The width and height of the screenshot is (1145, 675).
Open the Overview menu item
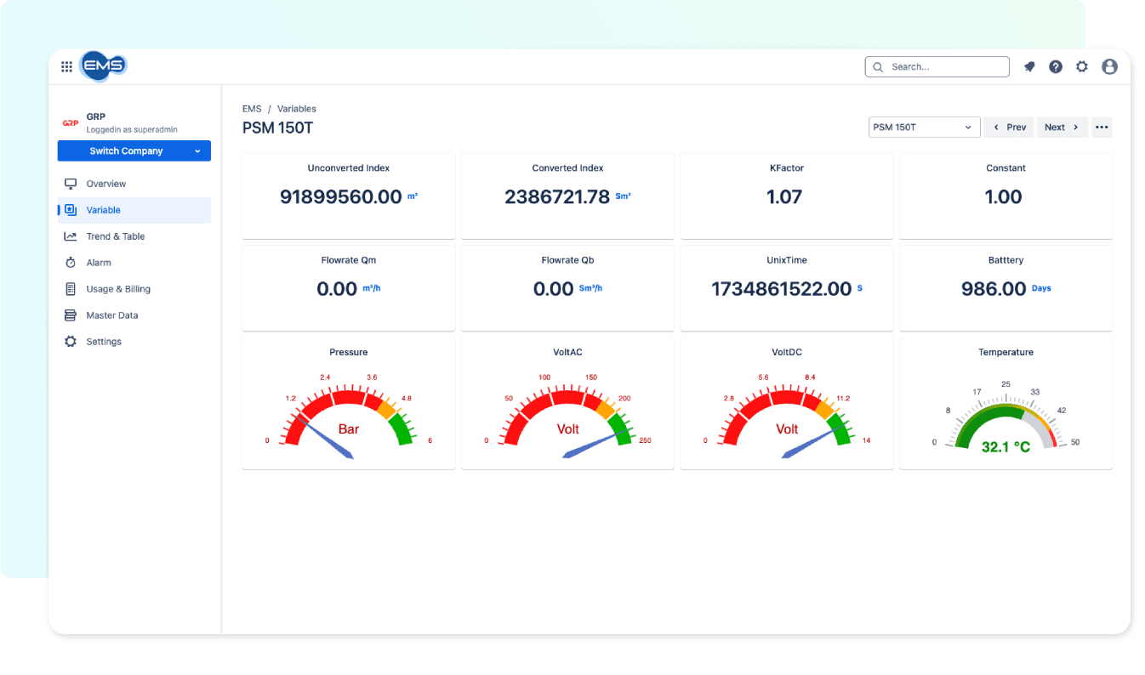pos(134,184)
